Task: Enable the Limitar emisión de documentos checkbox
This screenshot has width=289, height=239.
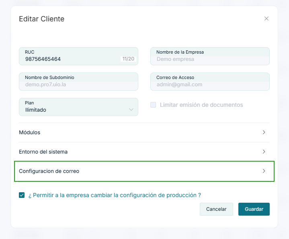Action: click(153, 105)
